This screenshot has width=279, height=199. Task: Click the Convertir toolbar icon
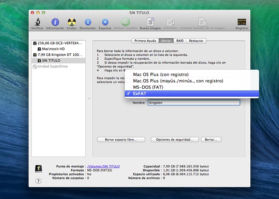coord(171,22)
